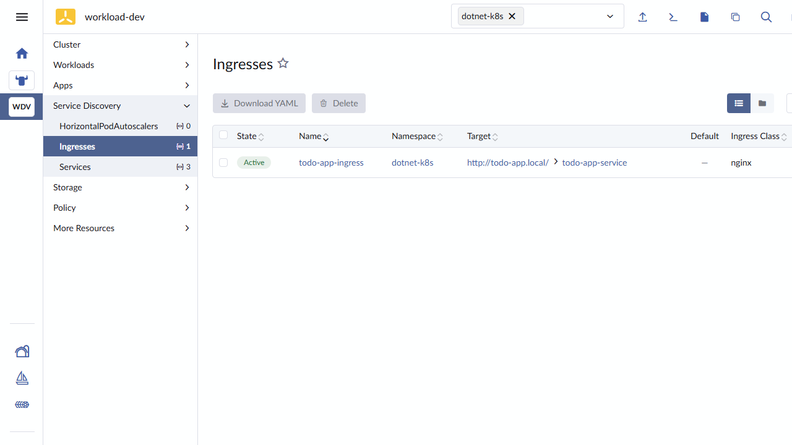
Task: Copy KubeConfig to clipboard icon
Action: point(735,17)
